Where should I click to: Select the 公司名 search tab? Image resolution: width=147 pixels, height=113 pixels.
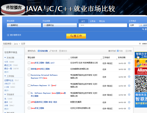92,21
